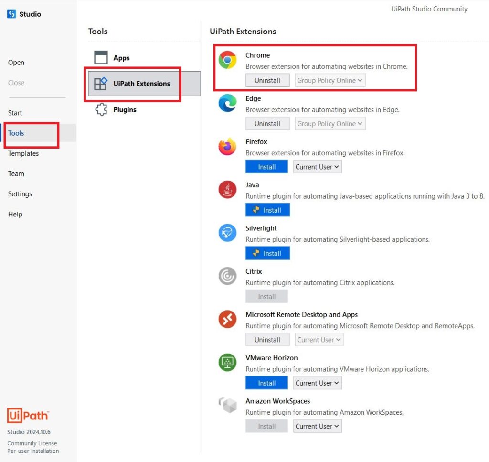Screen dimensions: 489x462
Task: Click the VMware Horizon icon
Action: [228, 363]
